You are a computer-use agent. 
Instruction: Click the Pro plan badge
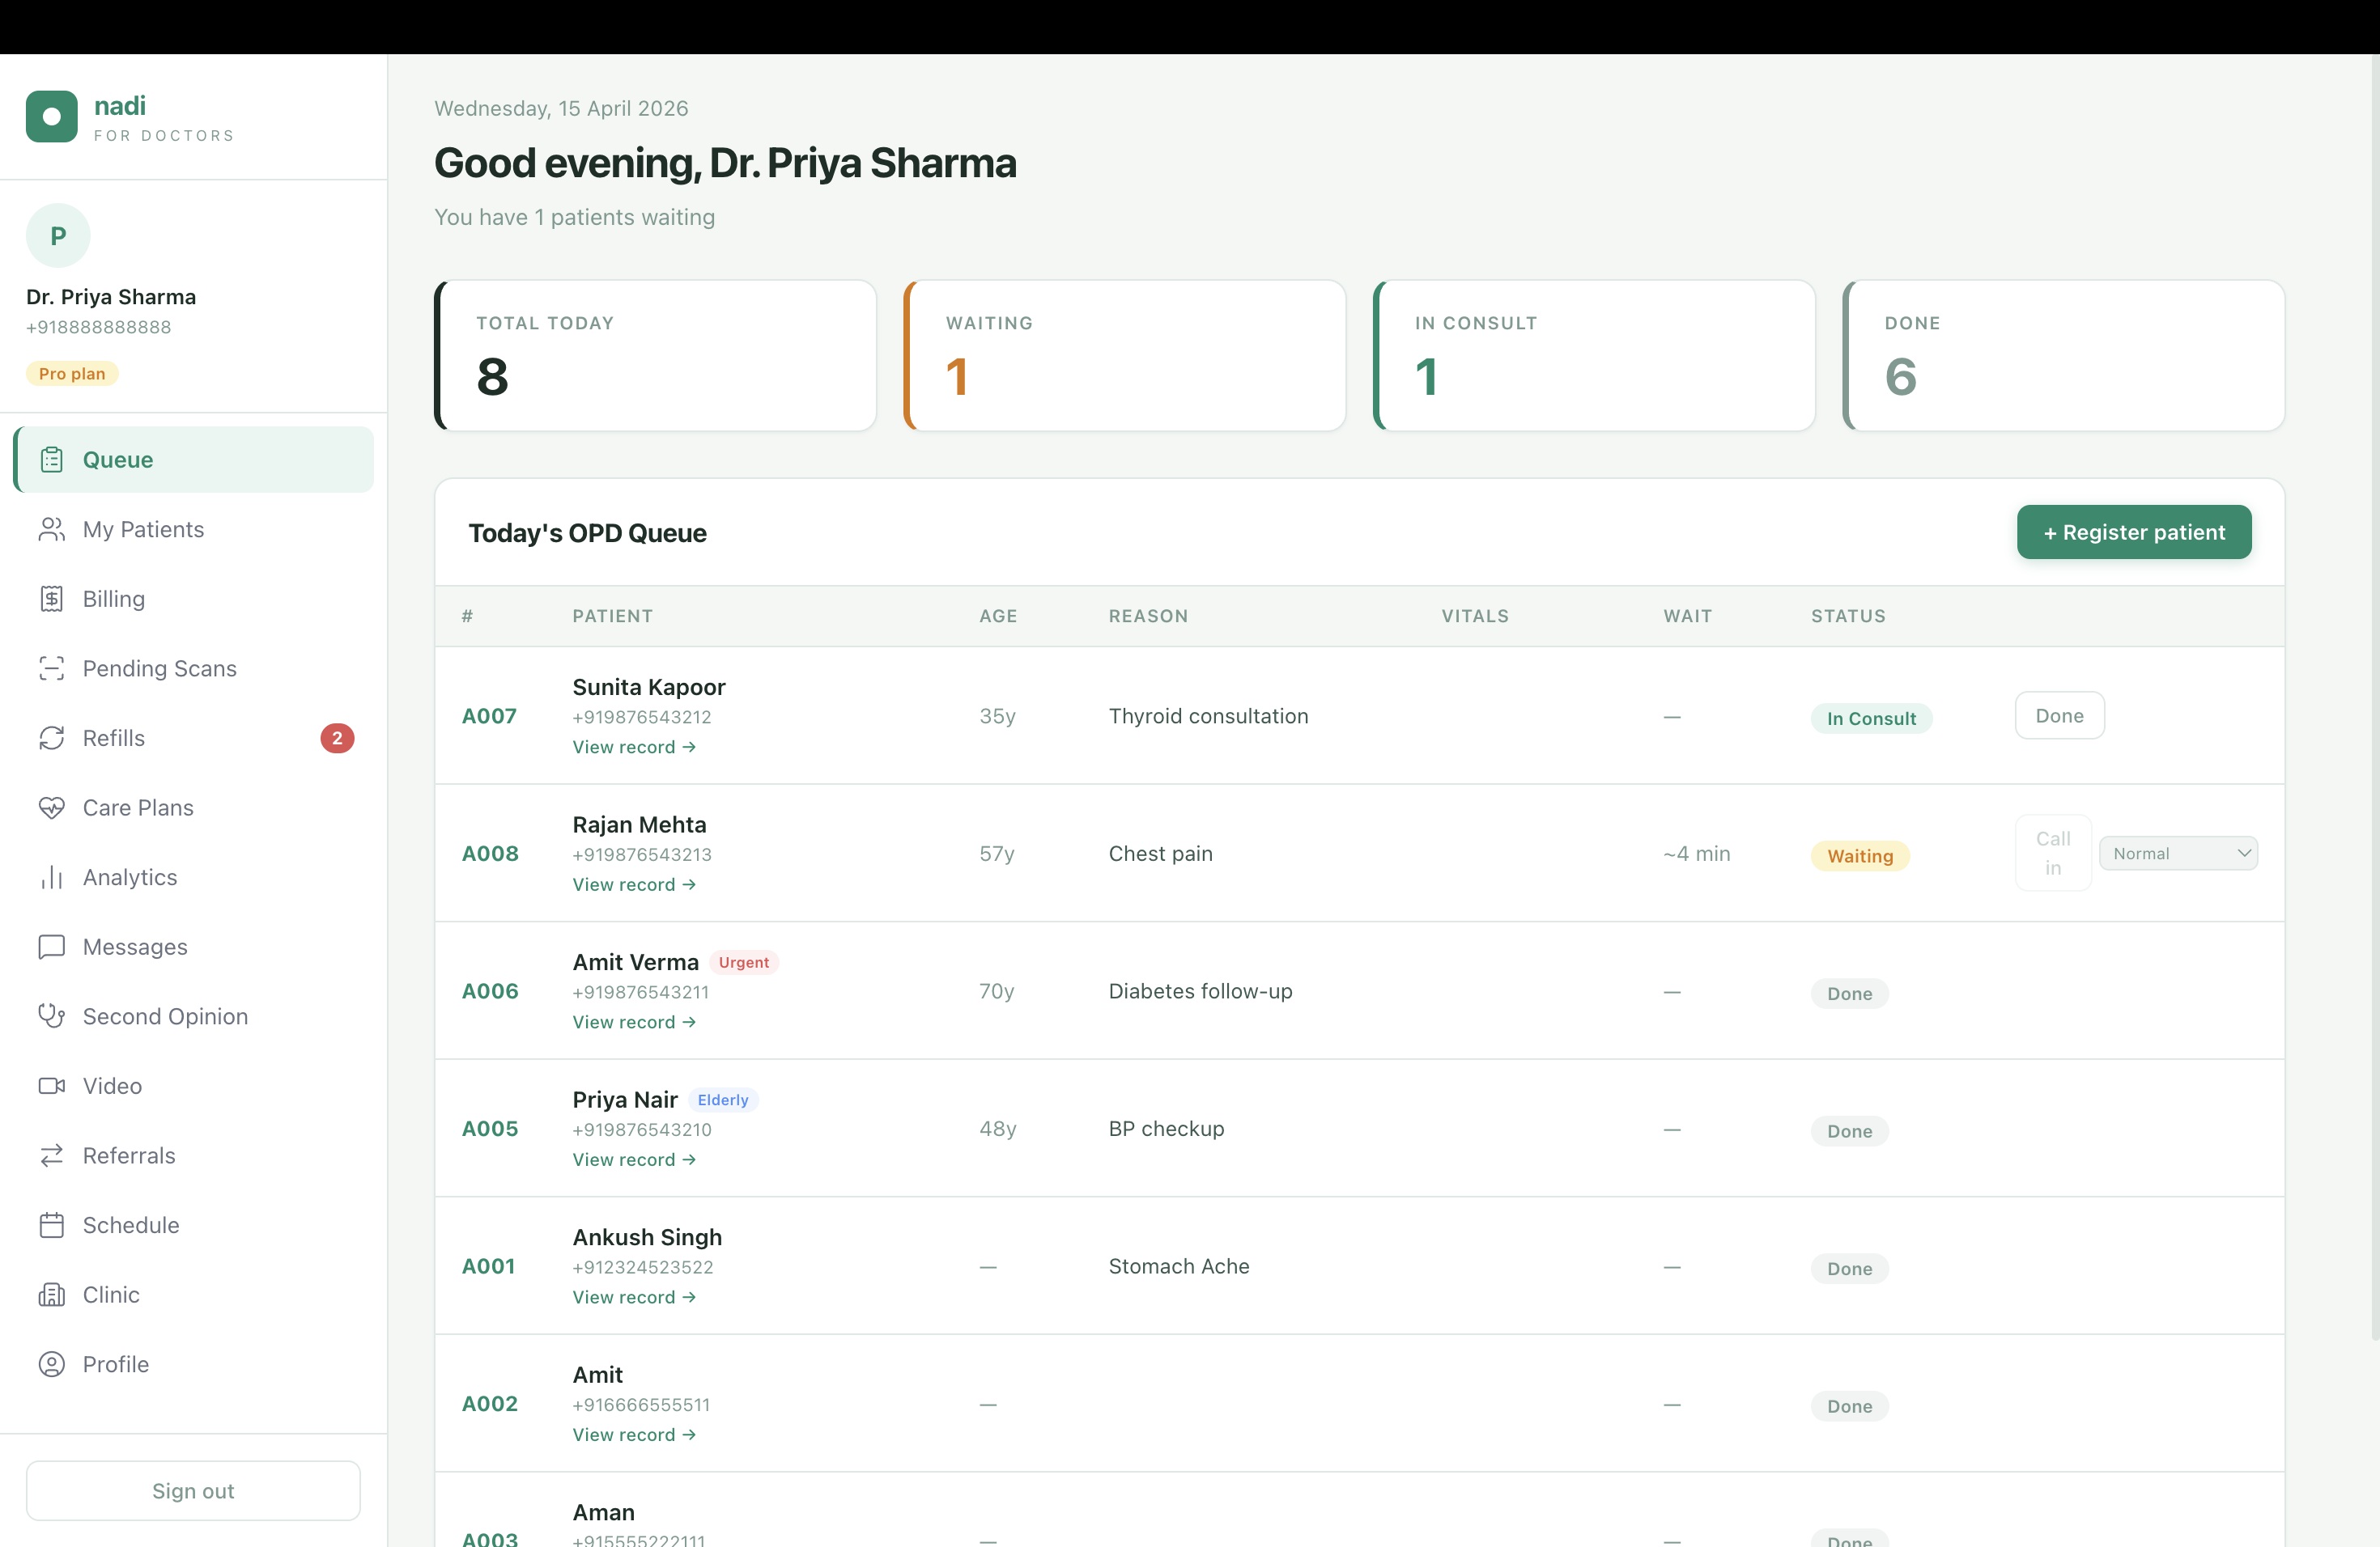pyautogui.click(x=72, y=374)
